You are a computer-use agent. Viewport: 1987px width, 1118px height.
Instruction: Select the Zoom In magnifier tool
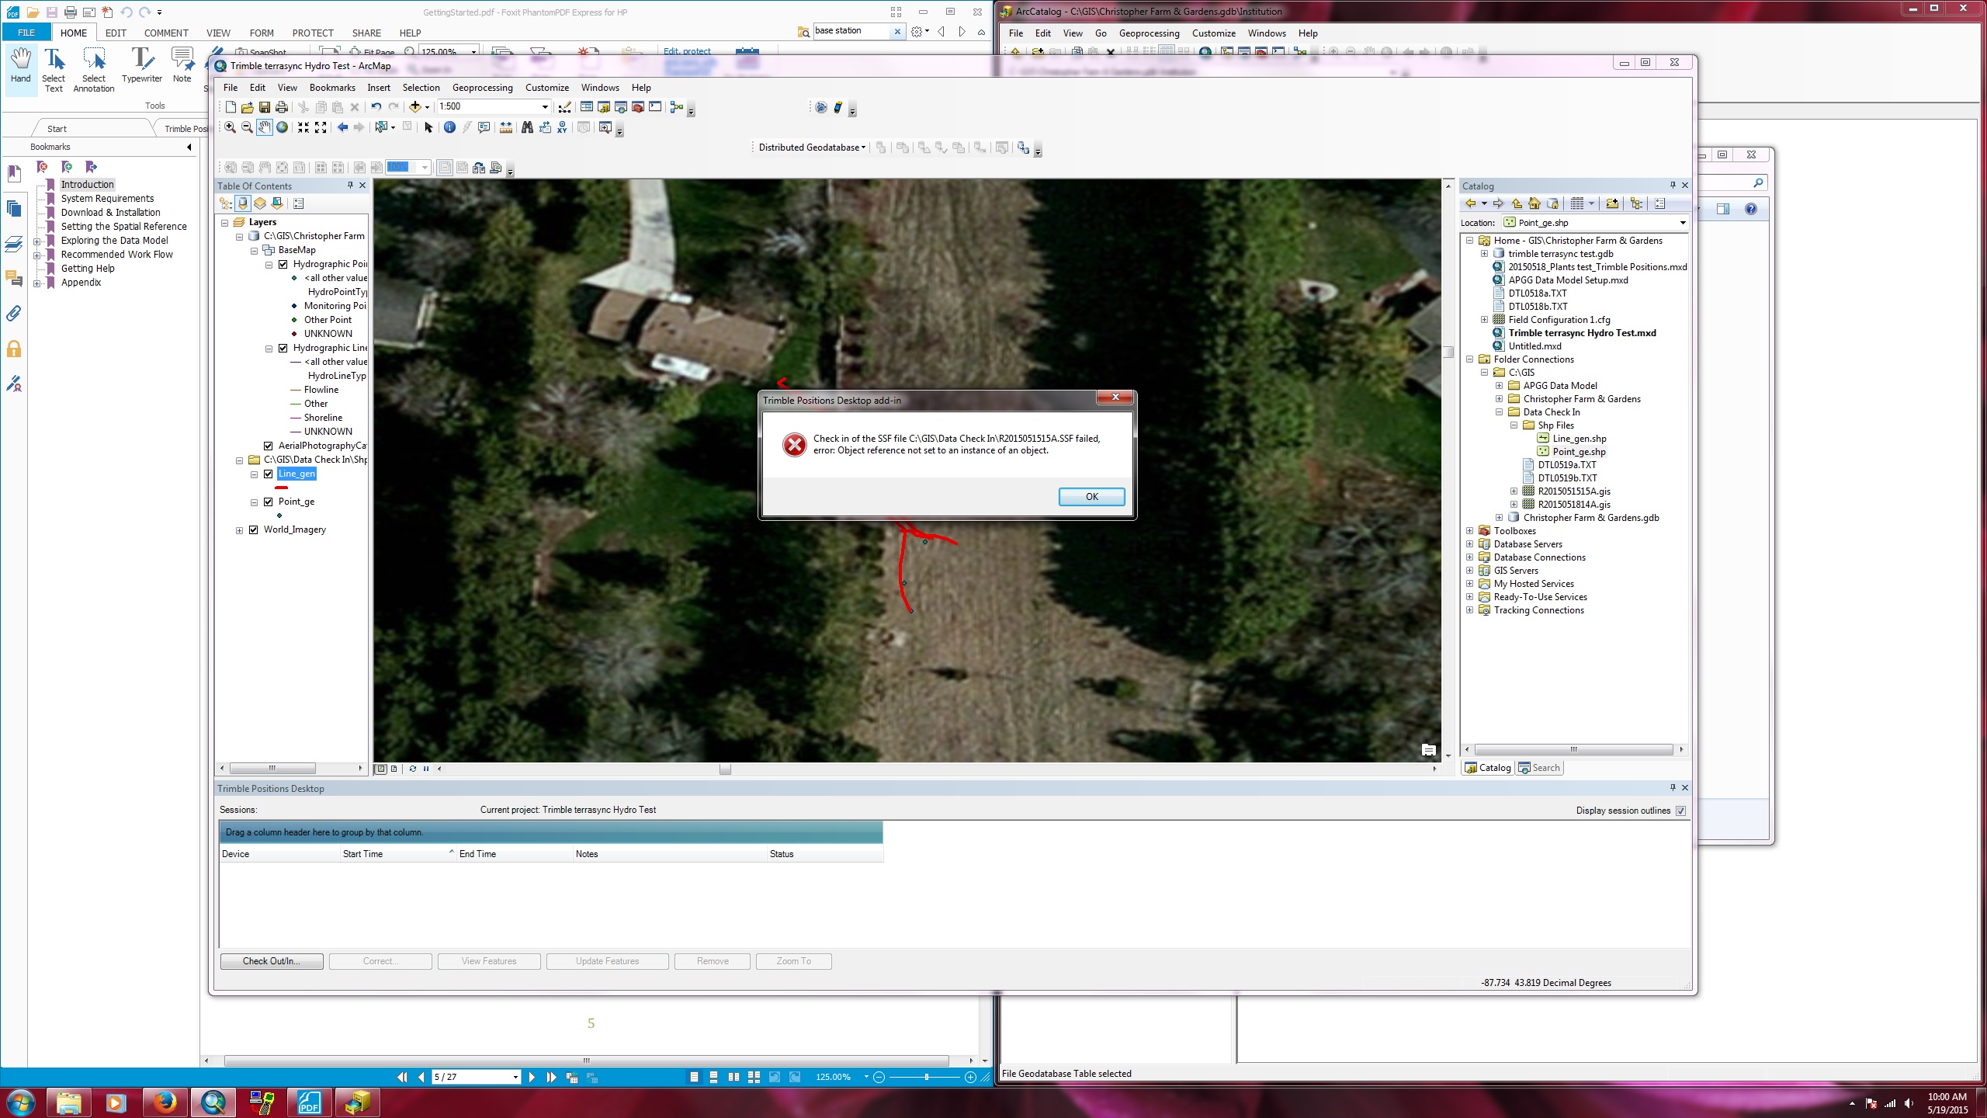point(231,127)
